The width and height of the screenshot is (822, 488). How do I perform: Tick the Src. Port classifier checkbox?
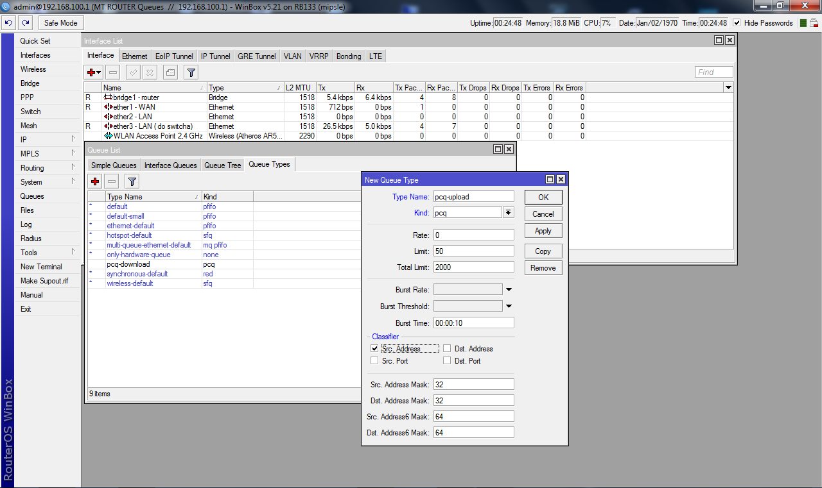point(374,360)
